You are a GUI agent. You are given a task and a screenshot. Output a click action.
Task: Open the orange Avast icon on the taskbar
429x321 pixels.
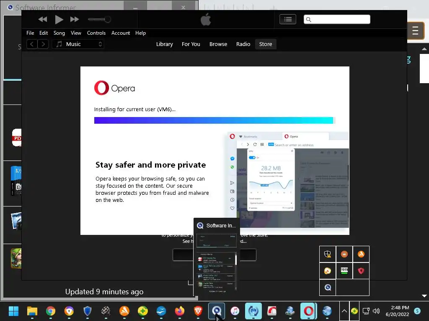click(x=124, y=311)
